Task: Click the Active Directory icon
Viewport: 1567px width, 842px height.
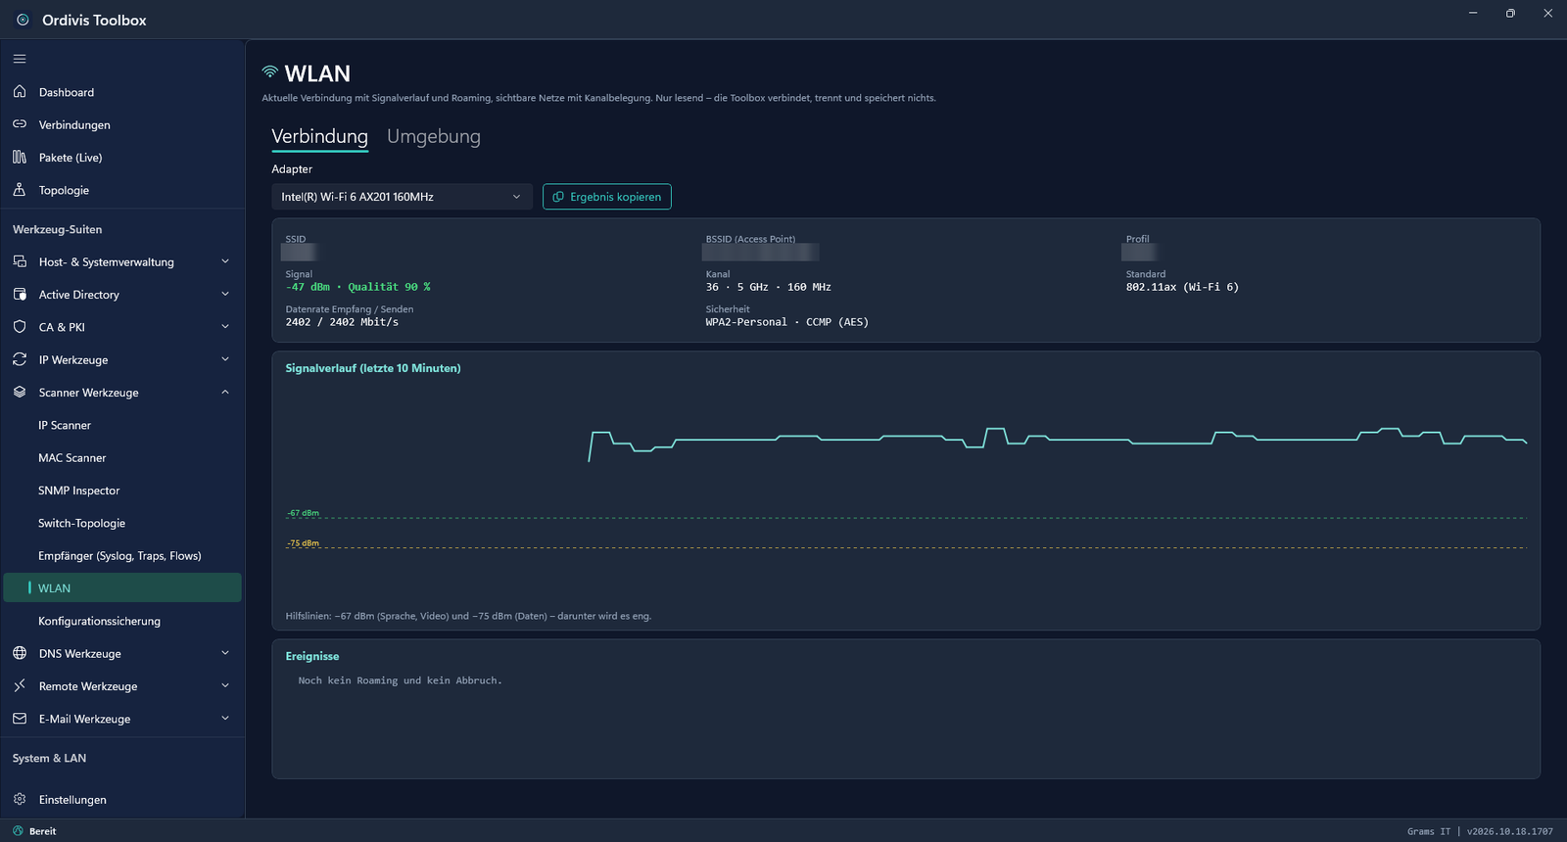Action: pyautogui.click(x=20, y=294)
